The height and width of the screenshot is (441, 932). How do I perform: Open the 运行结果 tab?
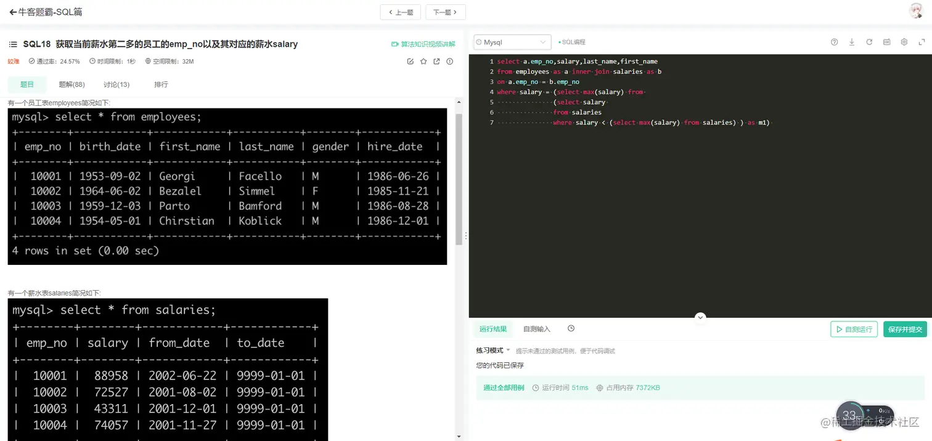493,329
